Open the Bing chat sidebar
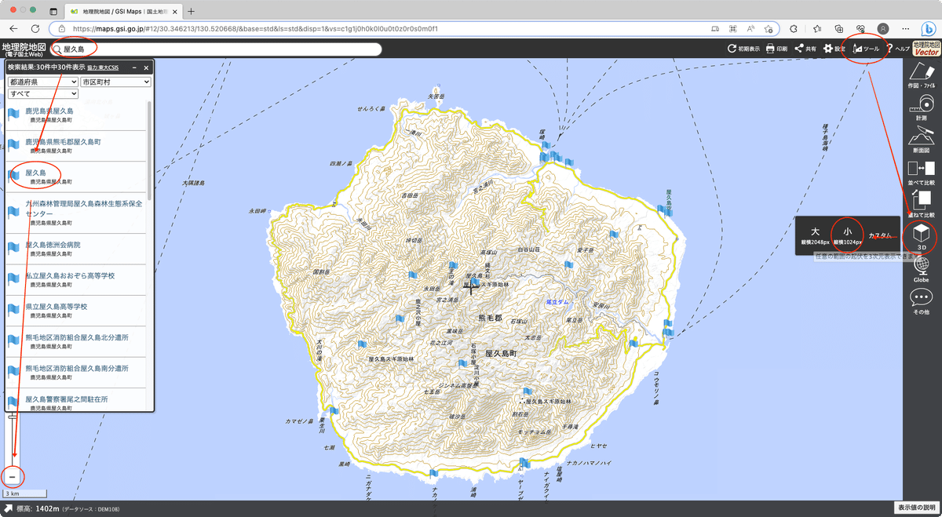The image size is (942, 517). tap(929, 28)
